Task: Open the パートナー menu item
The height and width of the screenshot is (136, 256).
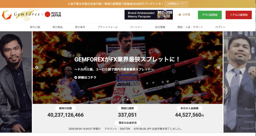Action: click(136, 27)
